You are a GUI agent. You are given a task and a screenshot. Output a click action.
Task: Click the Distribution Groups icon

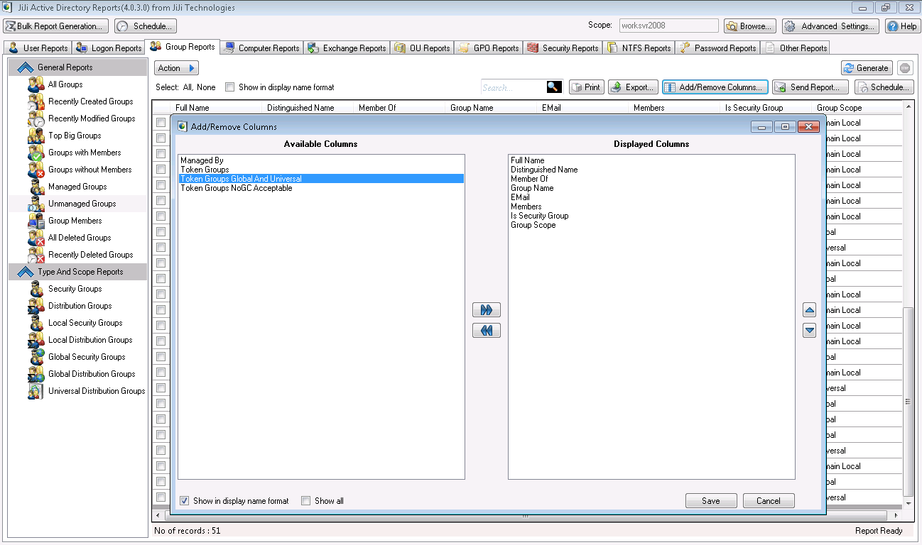tap(36, 306)
